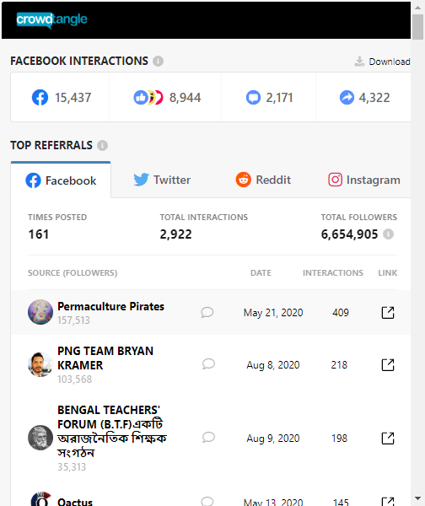Download the interactions data

coord(382,62)
